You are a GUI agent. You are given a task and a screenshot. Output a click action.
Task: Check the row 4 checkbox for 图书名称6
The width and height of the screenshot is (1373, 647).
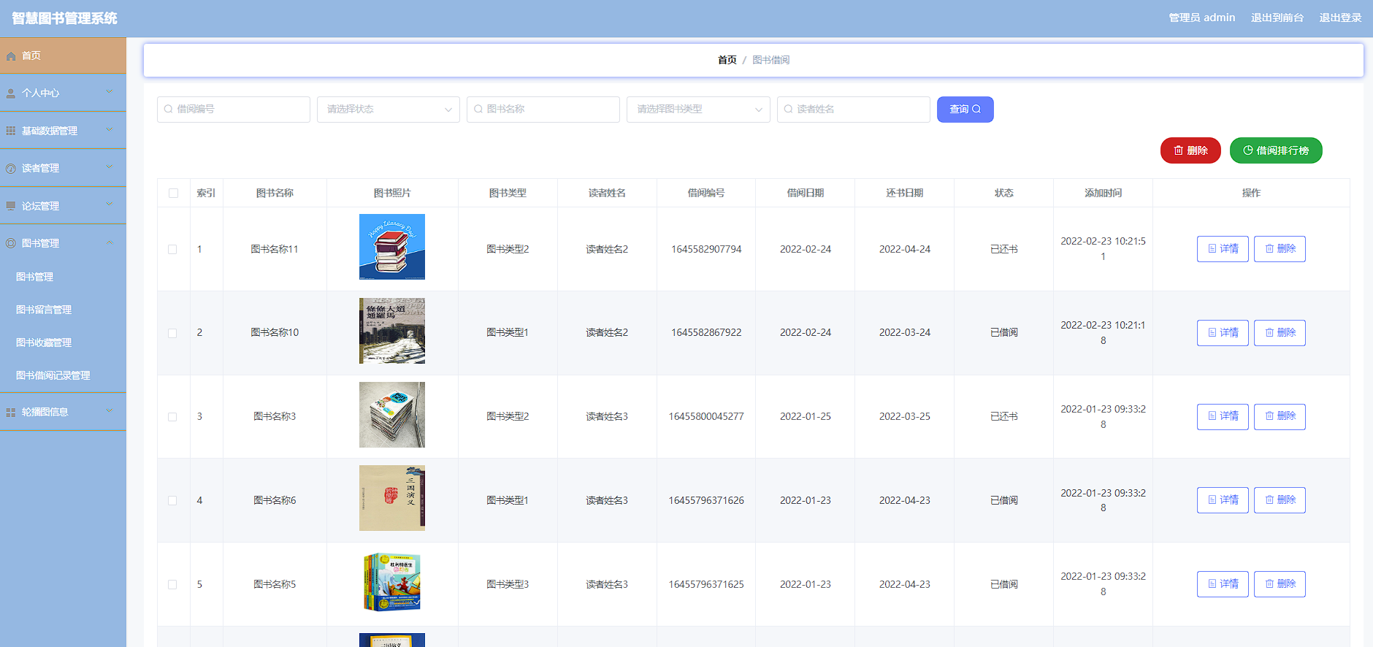(x=172, y=500)
